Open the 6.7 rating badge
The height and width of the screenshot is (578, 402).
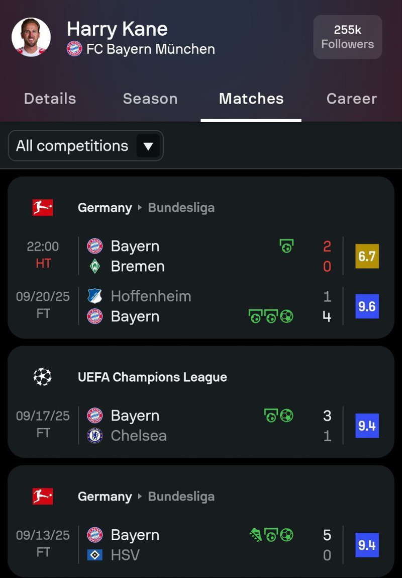367,256
